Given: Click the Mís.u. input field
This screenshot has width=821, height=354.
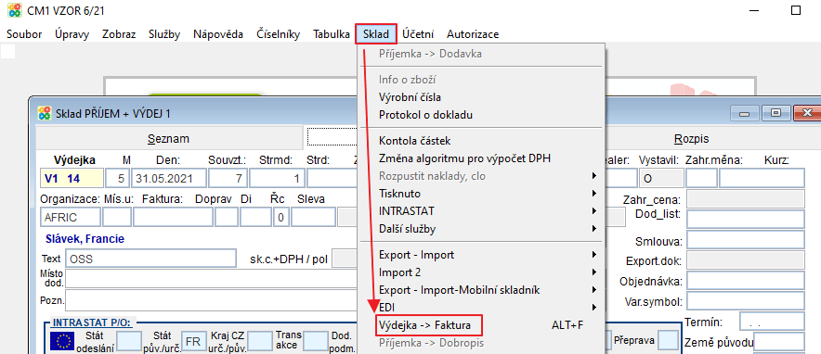Looking at the screenshot, I should 117,217.
